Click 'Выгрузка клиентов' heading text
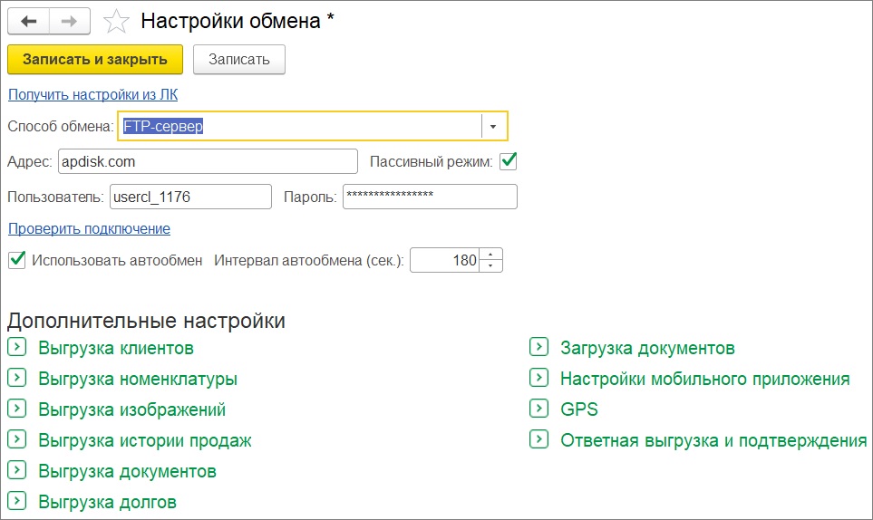 (x=116, y=348)
